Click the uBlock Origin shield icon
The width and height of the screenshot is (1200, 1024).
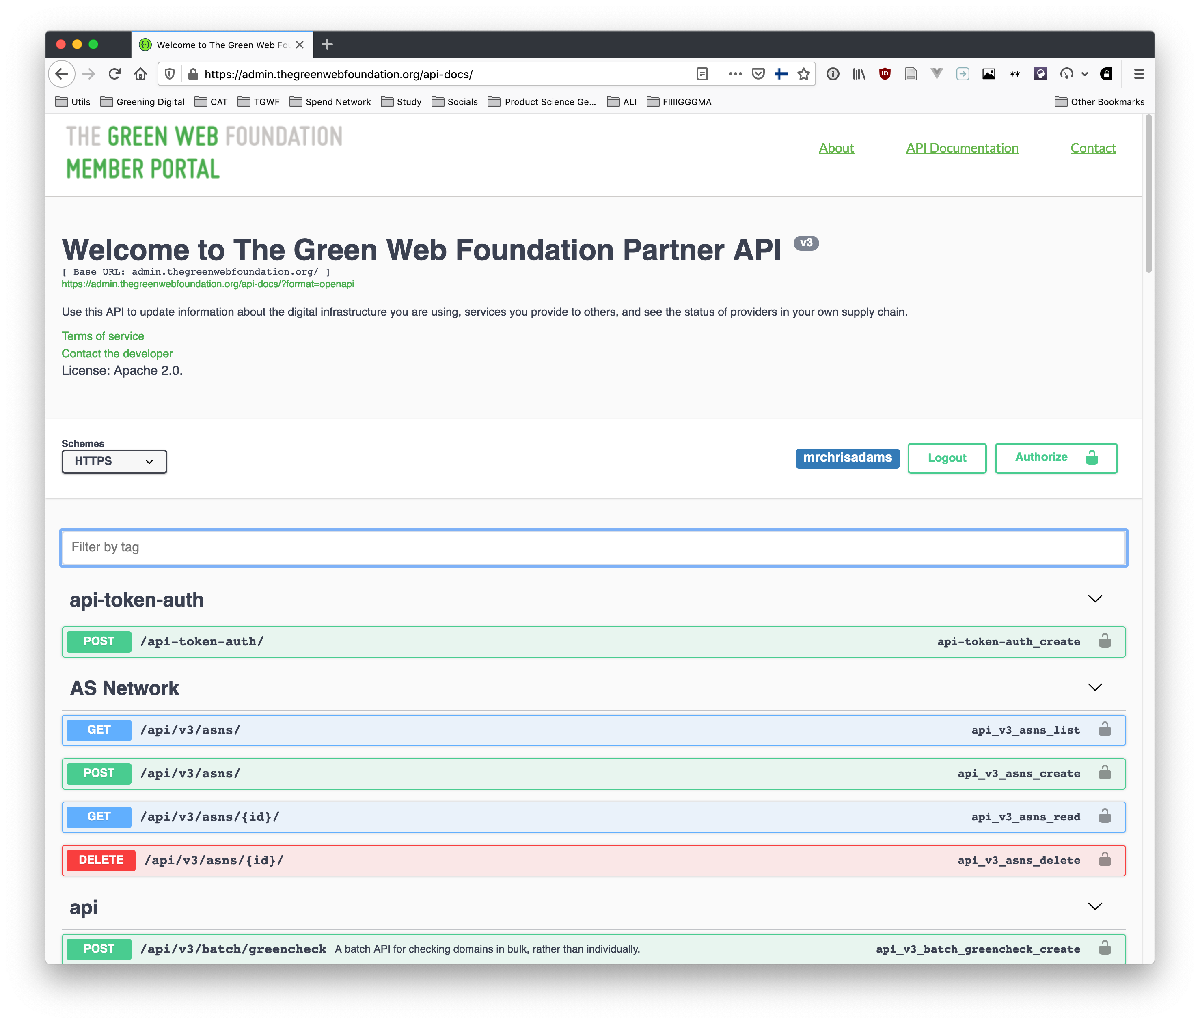point(884,74)
